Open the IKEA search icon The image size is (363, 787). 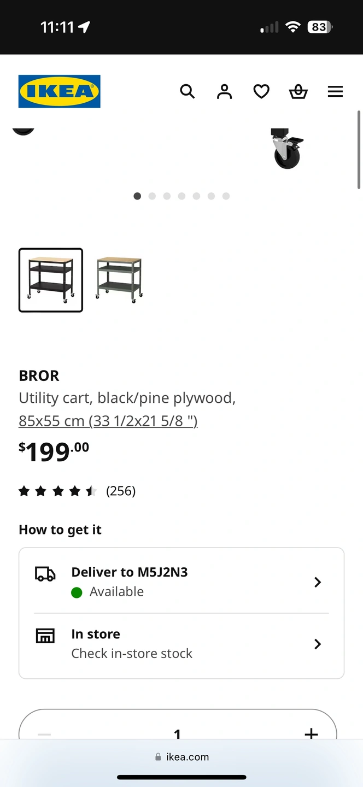(187, 91)
